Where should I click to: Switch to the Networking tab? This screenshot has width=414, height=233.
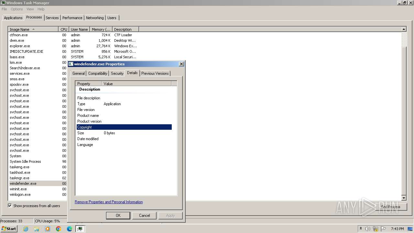point(95,18)
